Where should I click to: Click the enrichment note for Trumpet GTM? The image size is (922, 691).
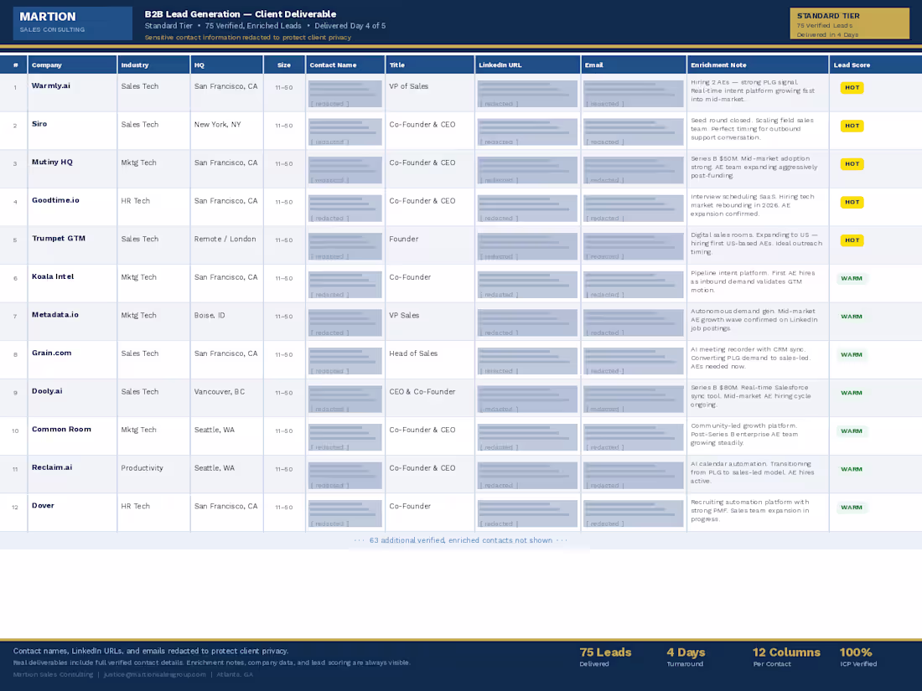coord(756,243)
